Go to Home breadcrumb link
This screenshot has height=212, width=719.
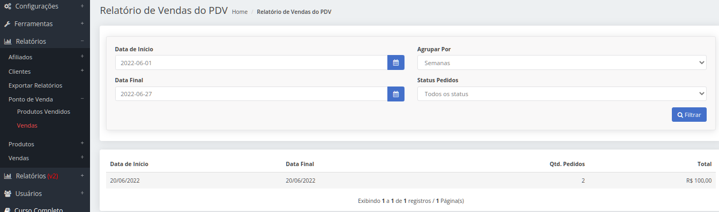(239, 12)
